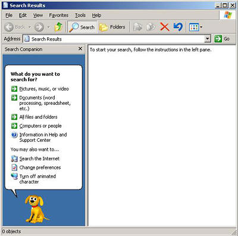Click the Go button
The width and height of the screenshot is (238, 236).
(222, 39)
